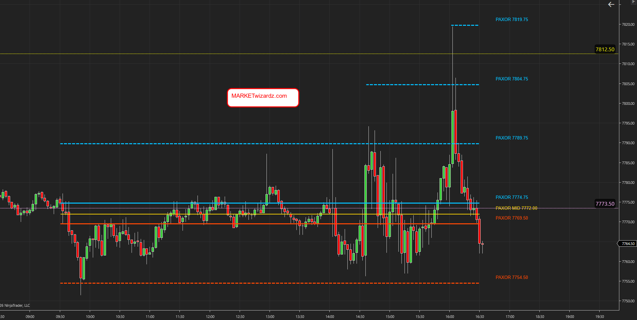Click the PAXOR 7789.75 level label
Viewport: 637px width, 320px height.
coord(512,138)
